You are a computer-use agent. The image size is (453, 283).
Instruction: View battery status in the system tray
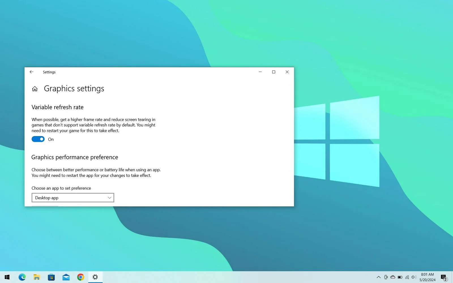400,277
